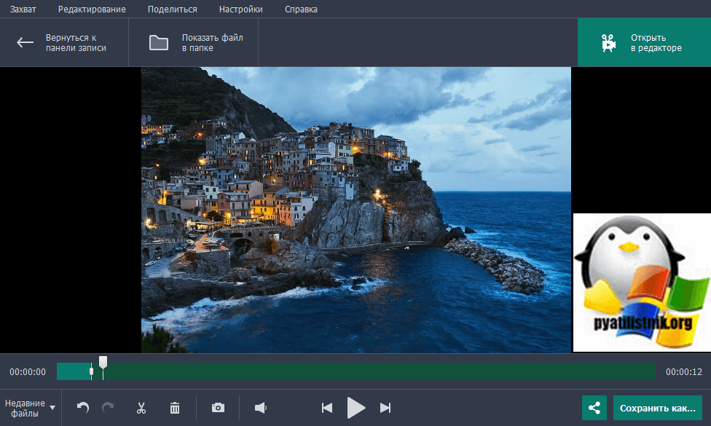Screen dimensions: 711x426
Task: Open the Захват menu
Action: pyautogui.click(x=23, y=9)
